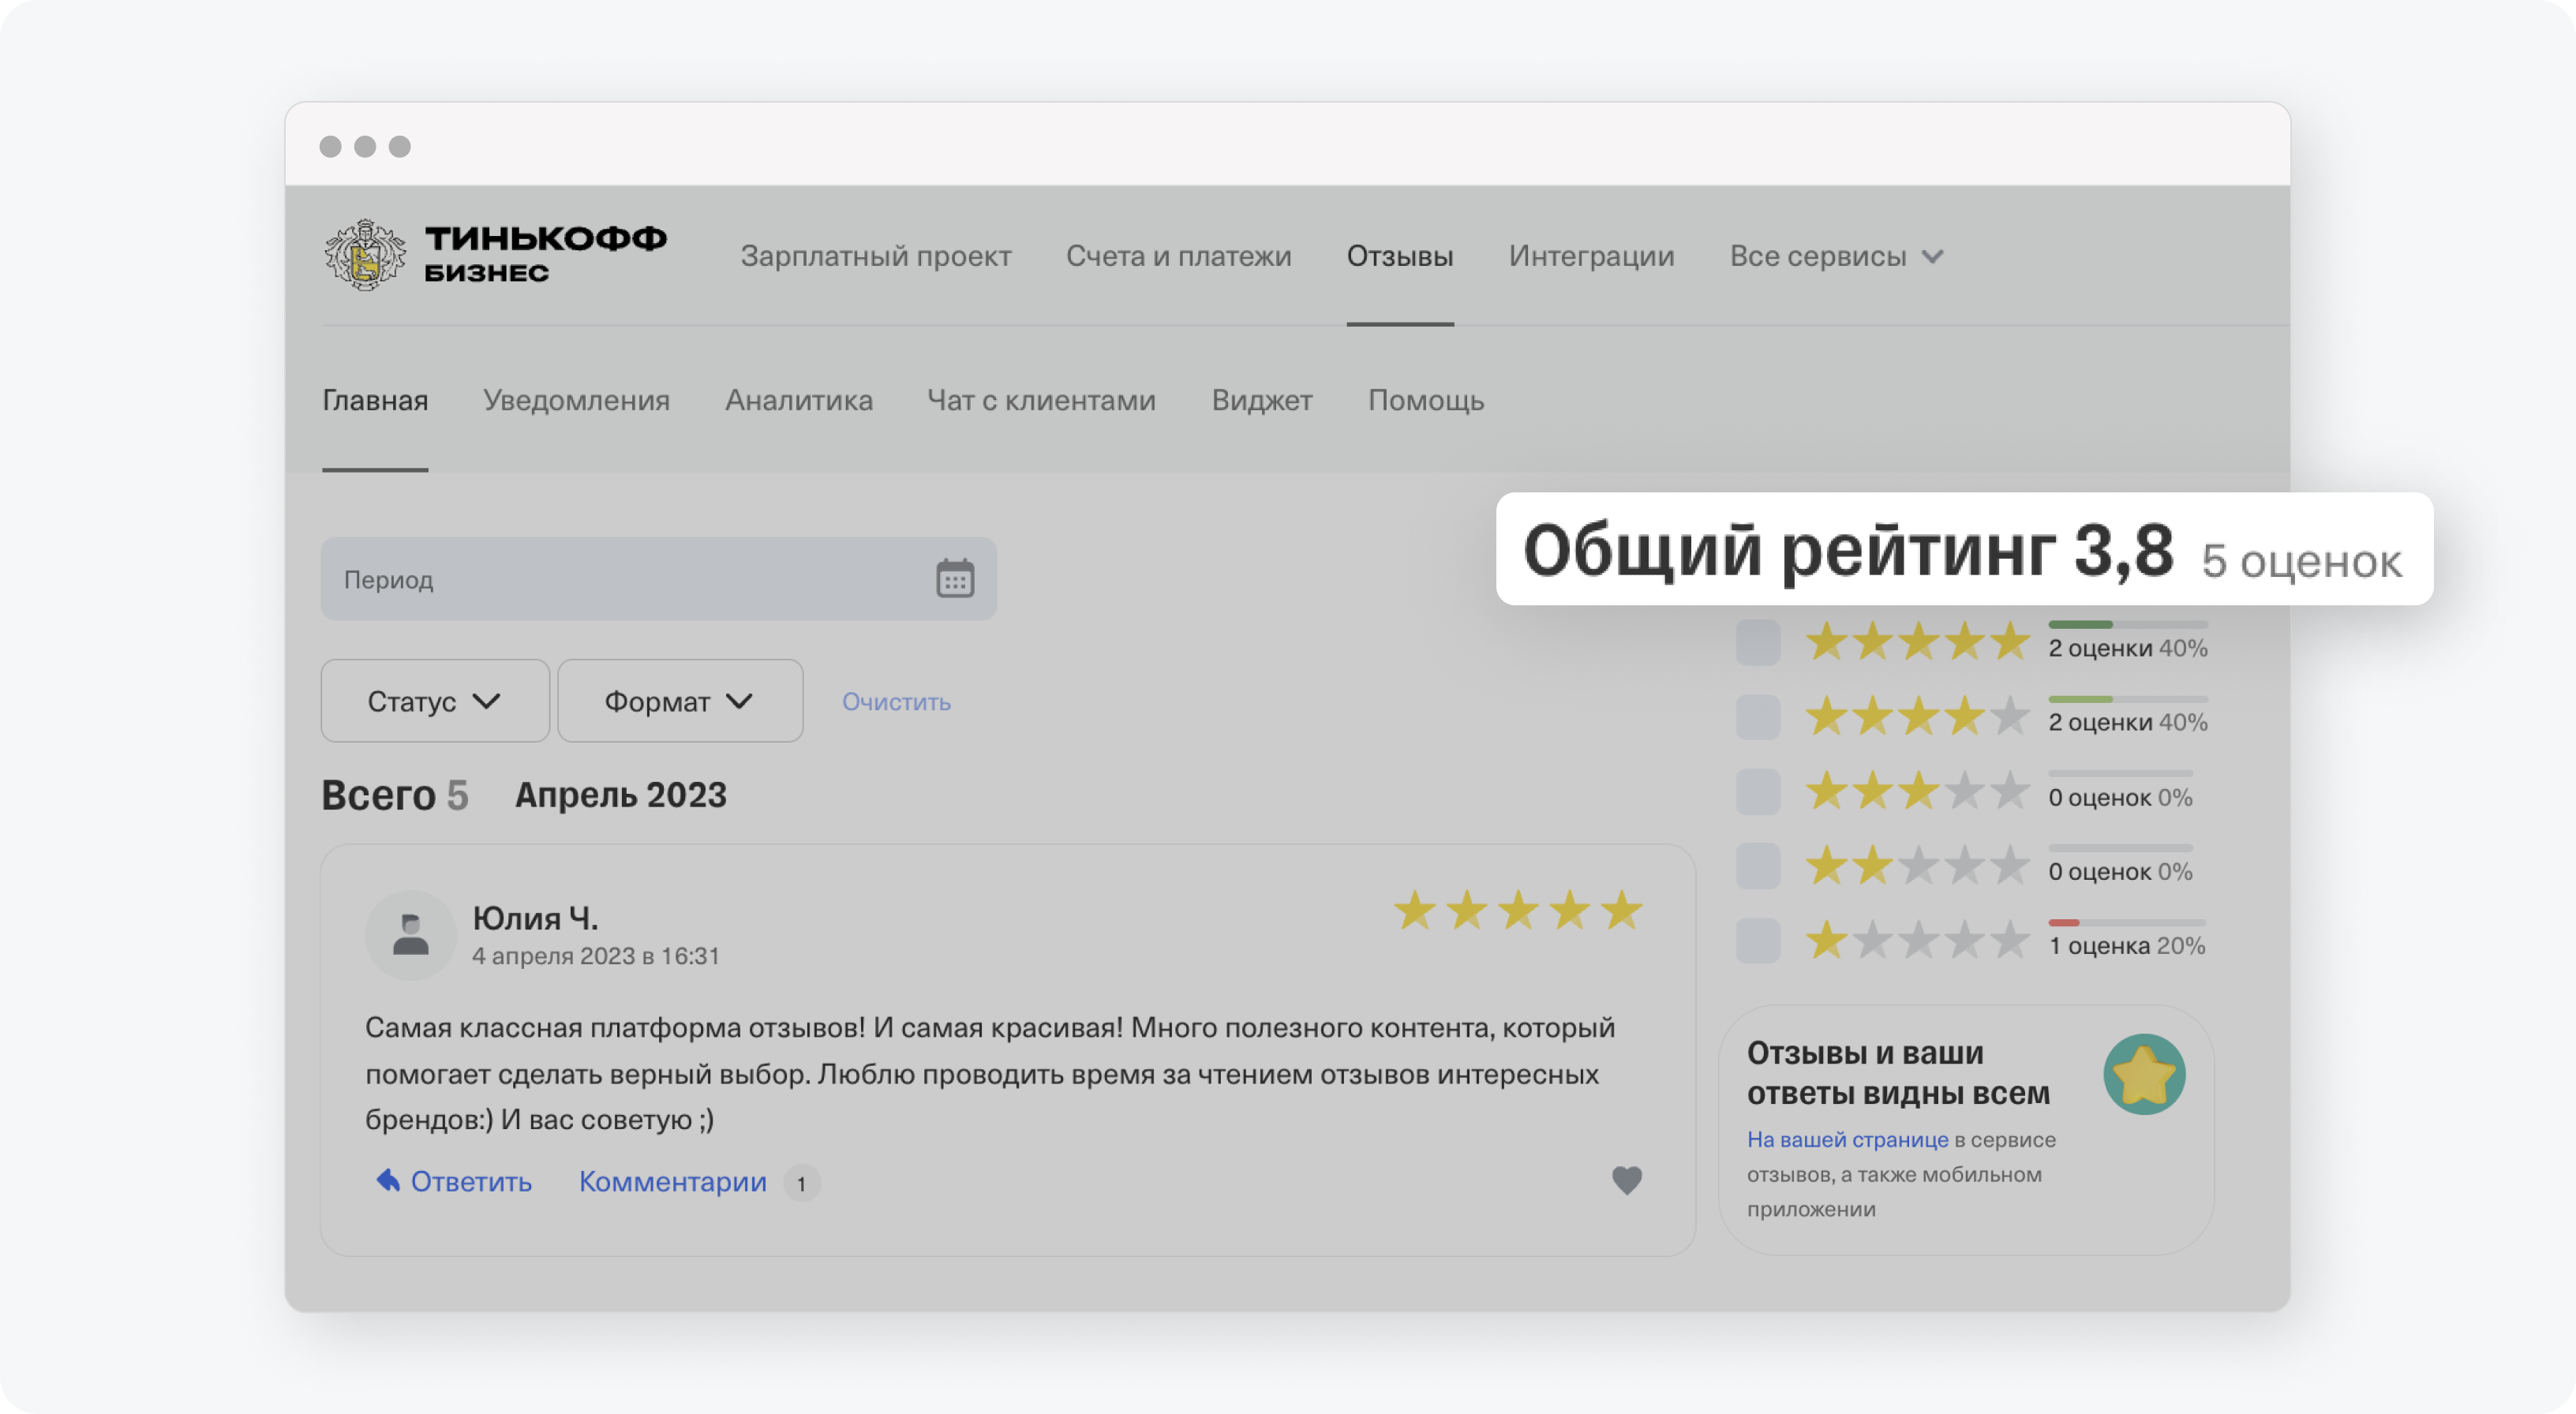Click the 0 оценок 0% three-star label
Screen dimensions: 2576x1414
coord(2120,797)
